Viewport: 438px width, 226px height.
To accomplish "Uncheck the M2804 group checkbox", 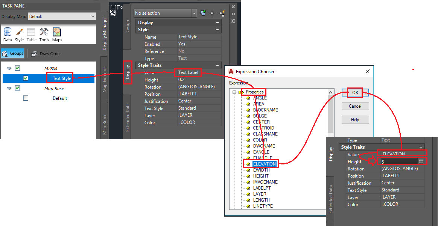I will tap(17, 68).
